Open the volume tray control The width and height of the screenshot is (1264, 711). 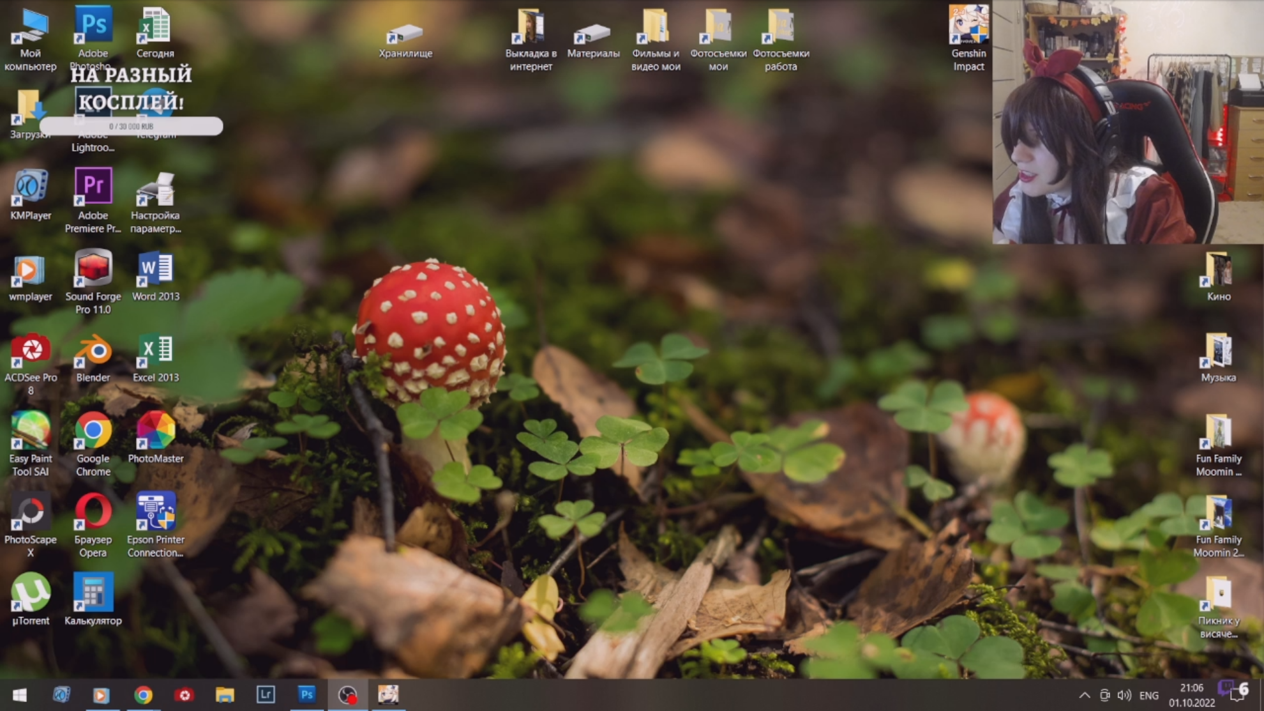tap(1125, 695)
